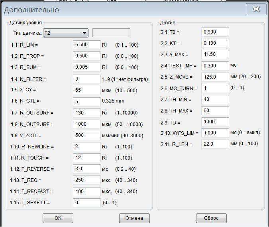Viewport: 269px width, 227px height.
Task: Open the Тип датчика dropdown
Action: tap(66, 33)
